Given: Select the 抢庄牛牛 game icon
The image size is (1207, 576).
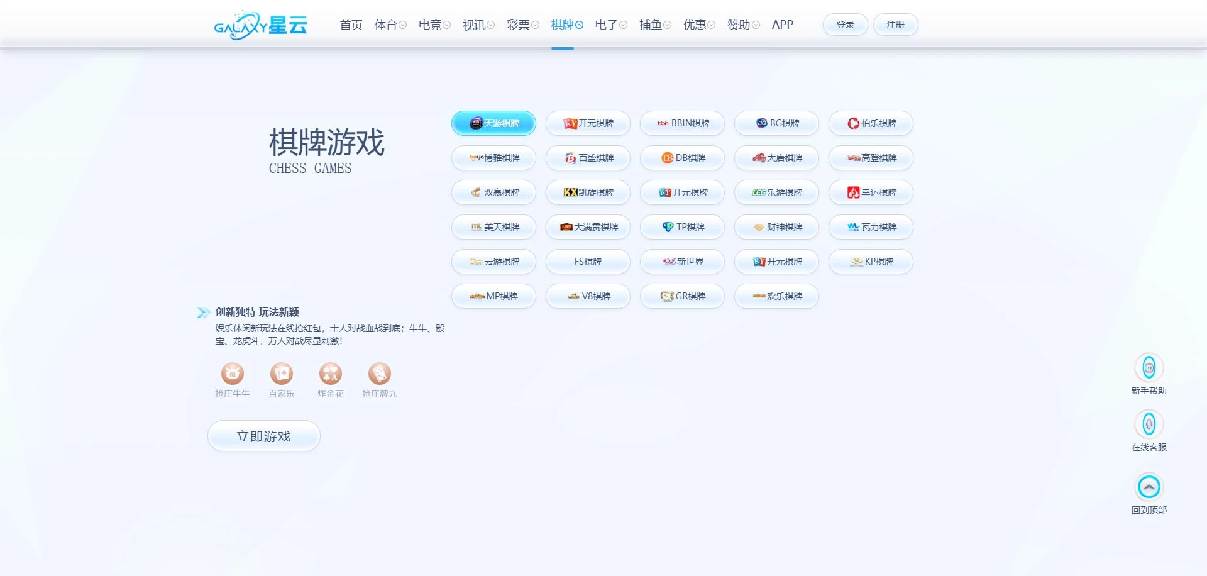Looking at the screenshot, I should point(232,372).
